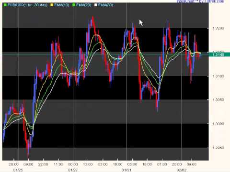Viewport: 230px width, 172px height.
Task: Click the 16:00 time axis label
Action: (x=118, y=164)
